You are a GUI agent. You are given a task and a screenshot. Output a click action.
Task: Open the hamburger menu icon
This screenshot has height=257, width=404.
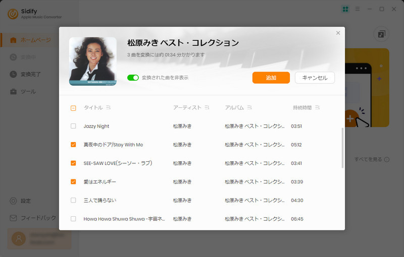(x=358, y=9)
